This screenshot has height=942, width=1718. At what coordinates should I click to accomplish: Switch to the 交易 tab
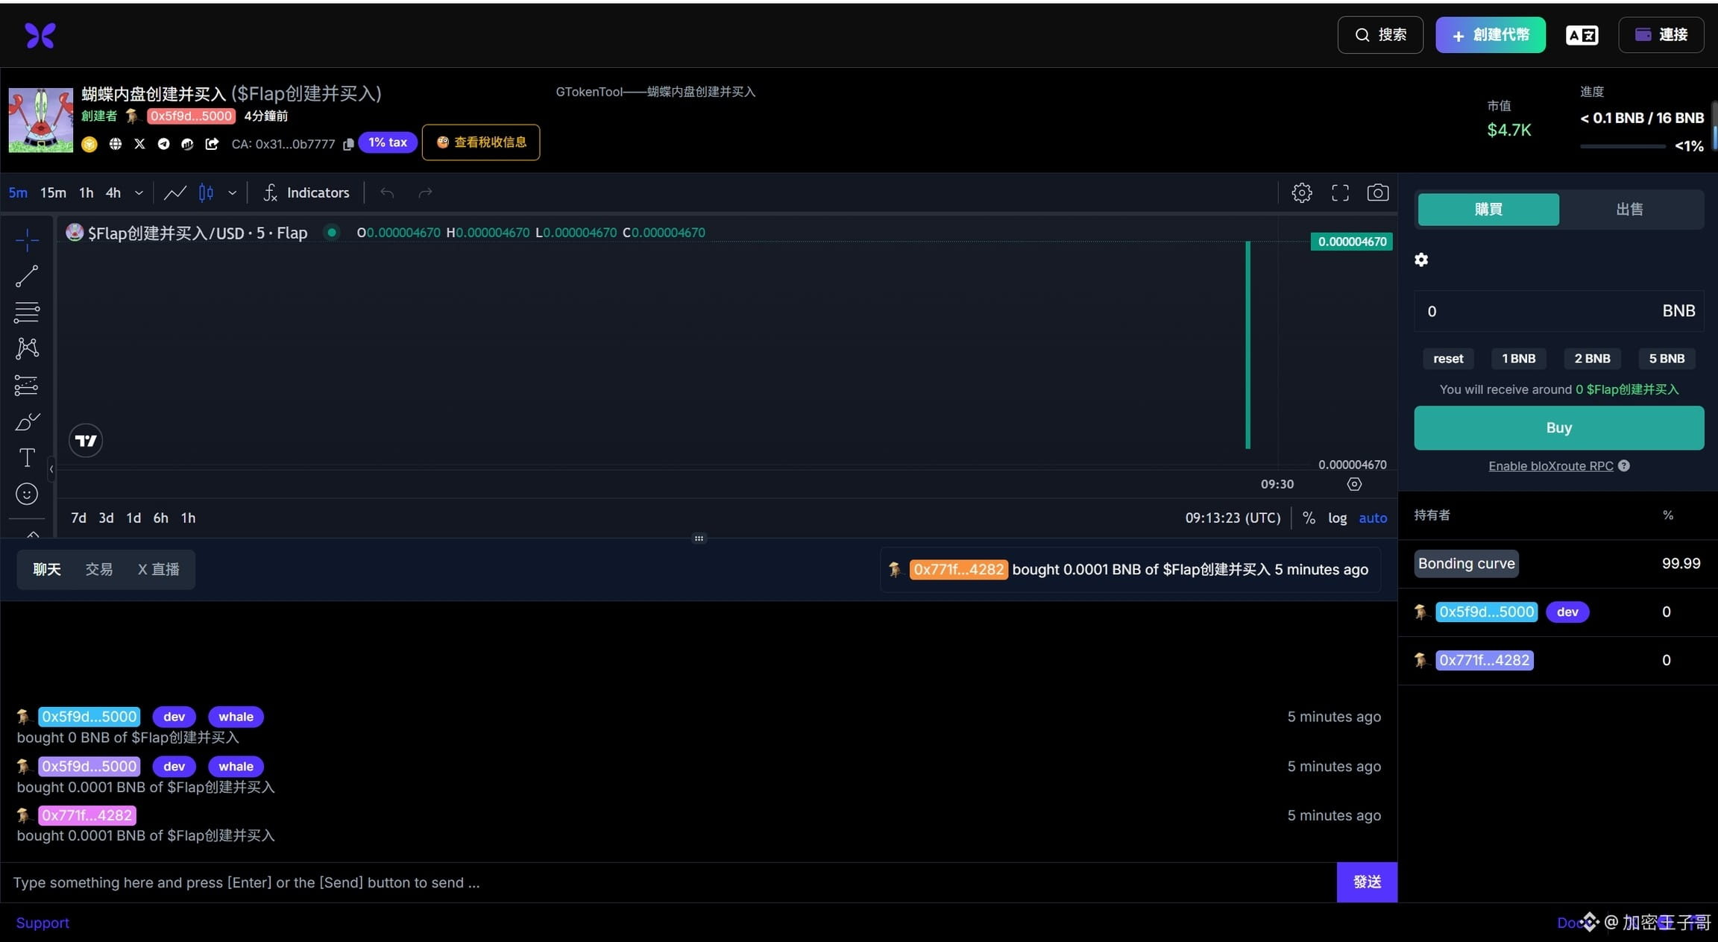(x=98, y=570)
